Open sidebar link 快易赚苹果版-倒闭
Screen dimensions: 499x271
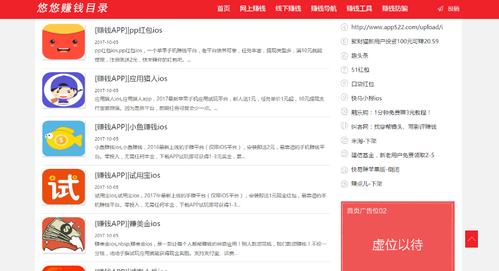click(375, 169)
